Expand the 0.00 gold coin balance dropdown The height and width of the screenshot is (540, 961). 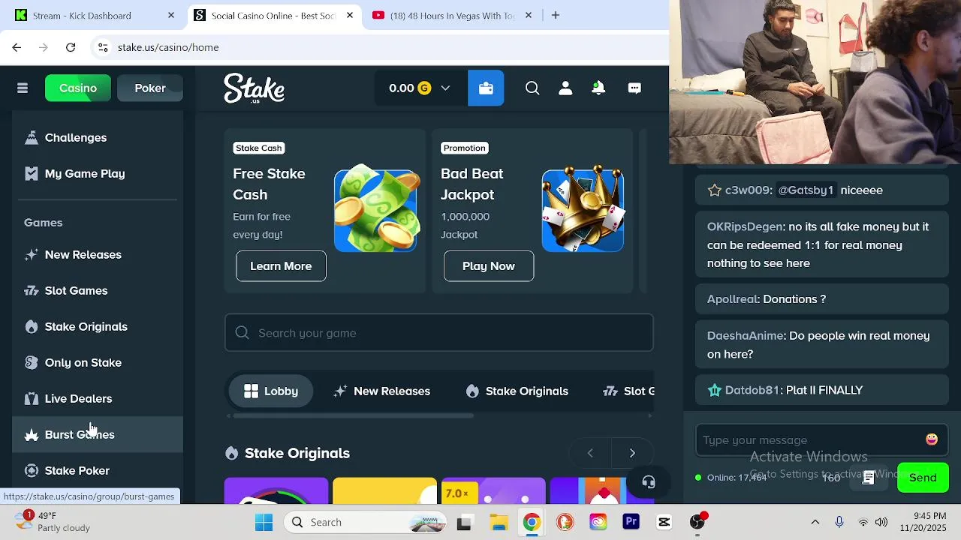[x=420, y=88]
